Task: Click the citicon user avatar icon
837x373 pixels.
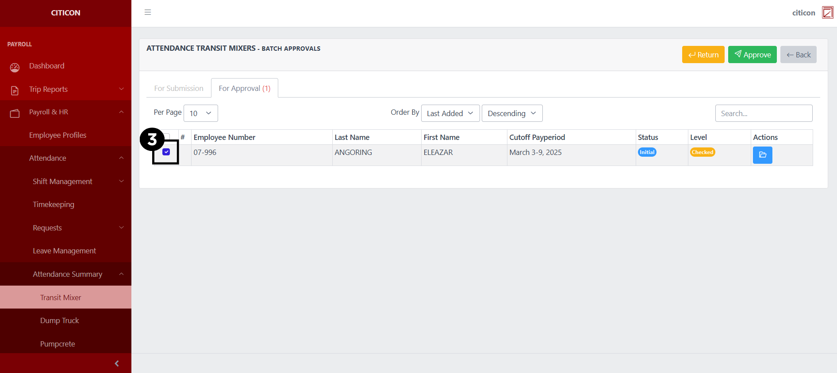Action: click(827, 13)
